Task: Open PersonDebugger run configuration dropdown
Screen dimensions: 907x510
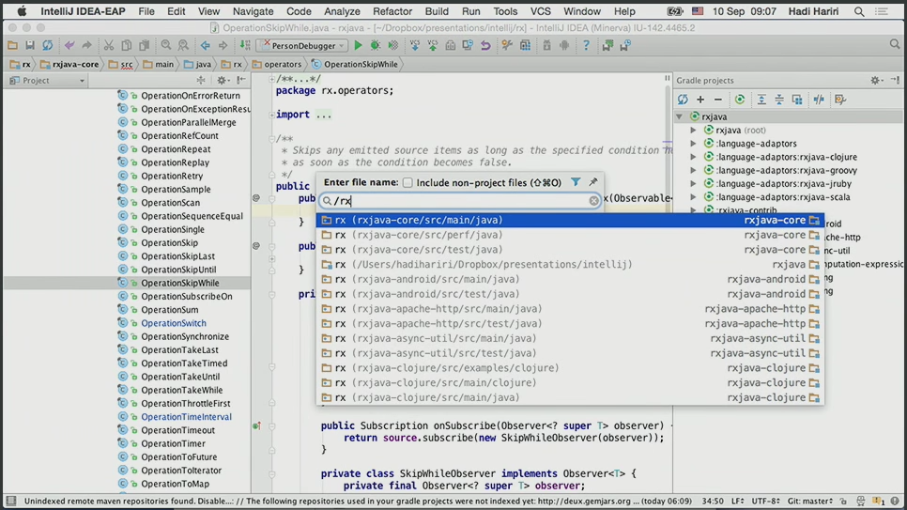Action: 302,45
